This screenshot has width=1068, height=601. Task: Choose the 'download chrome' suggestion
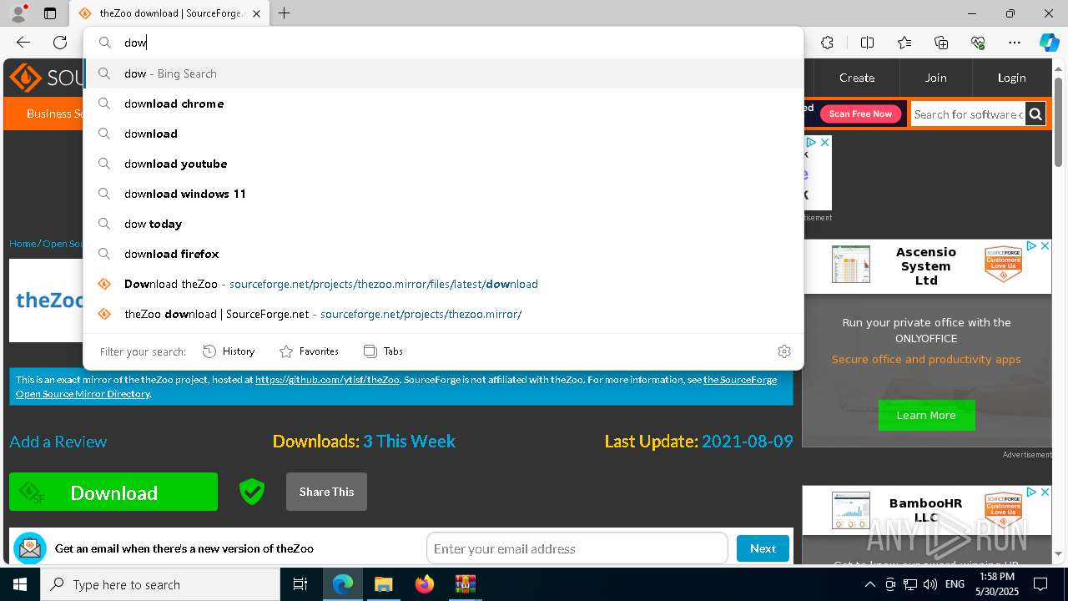pos(443,104)
